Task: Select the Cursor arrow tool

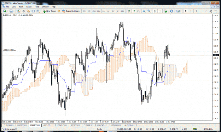Action: click(186, 11)
